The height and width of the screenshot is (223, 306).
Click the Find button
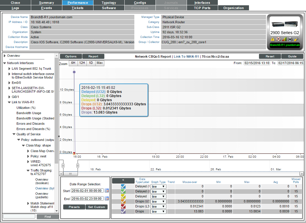click(48, 217)
